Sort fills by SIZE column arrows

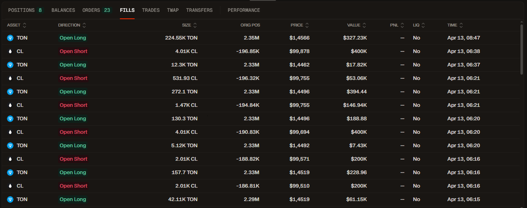pos(195,25)
